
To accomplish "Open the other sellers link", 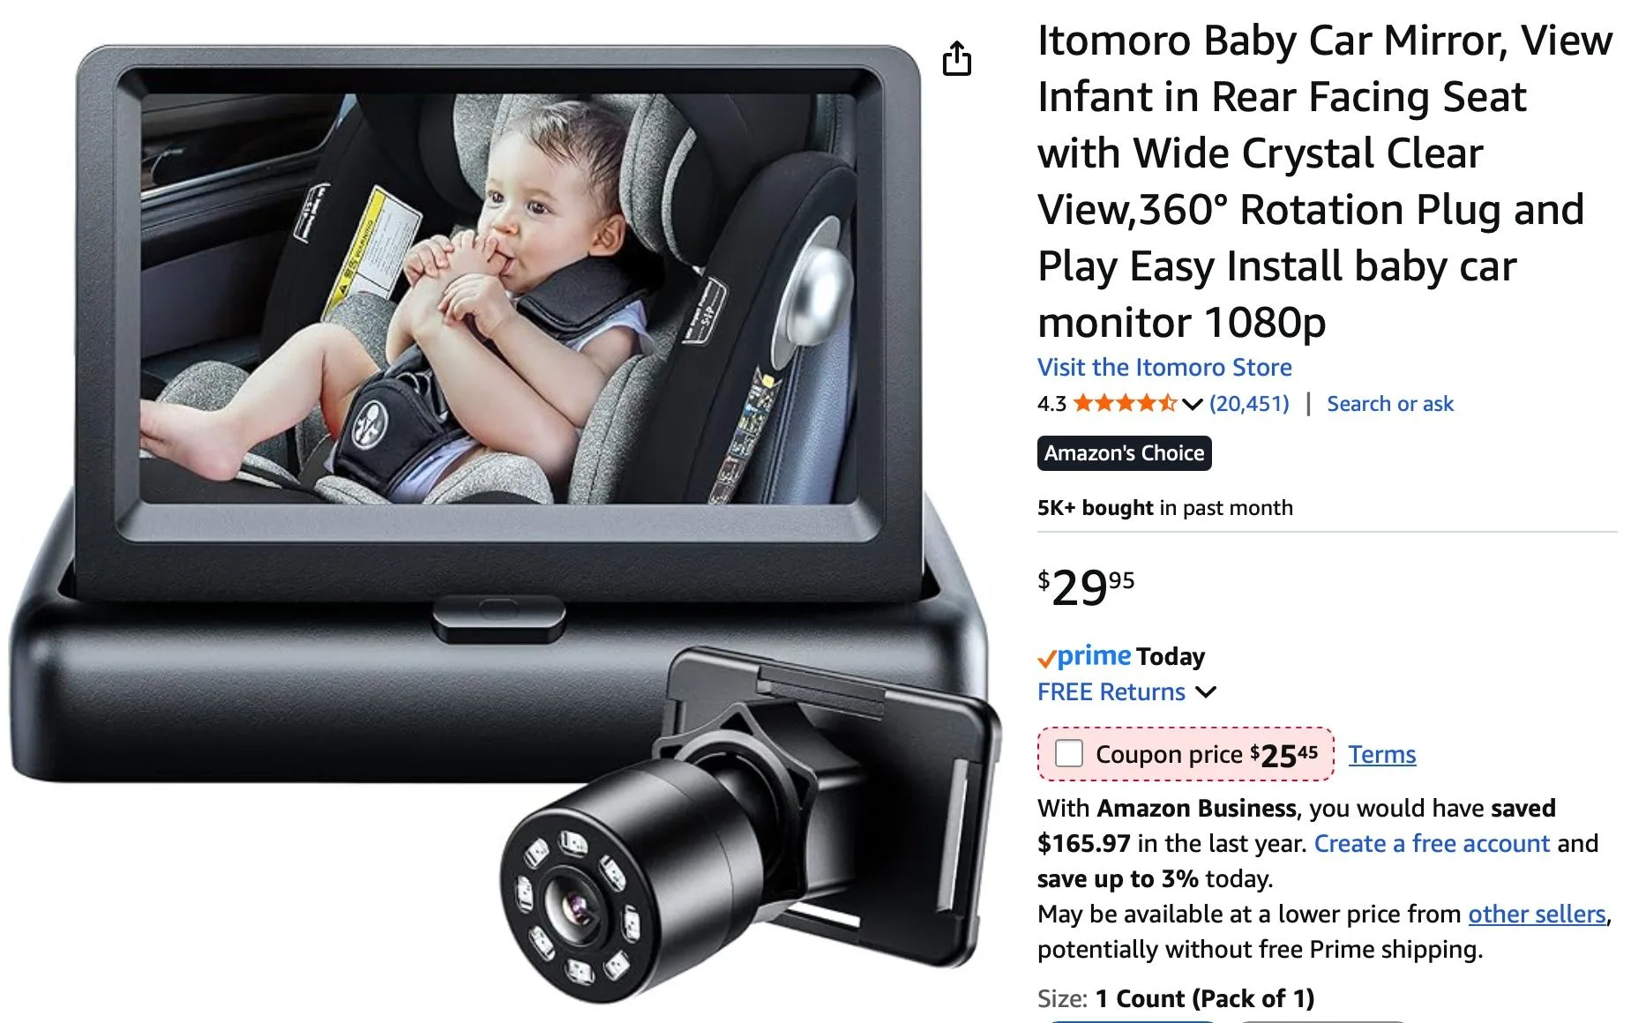I will tap(1537, 915).
